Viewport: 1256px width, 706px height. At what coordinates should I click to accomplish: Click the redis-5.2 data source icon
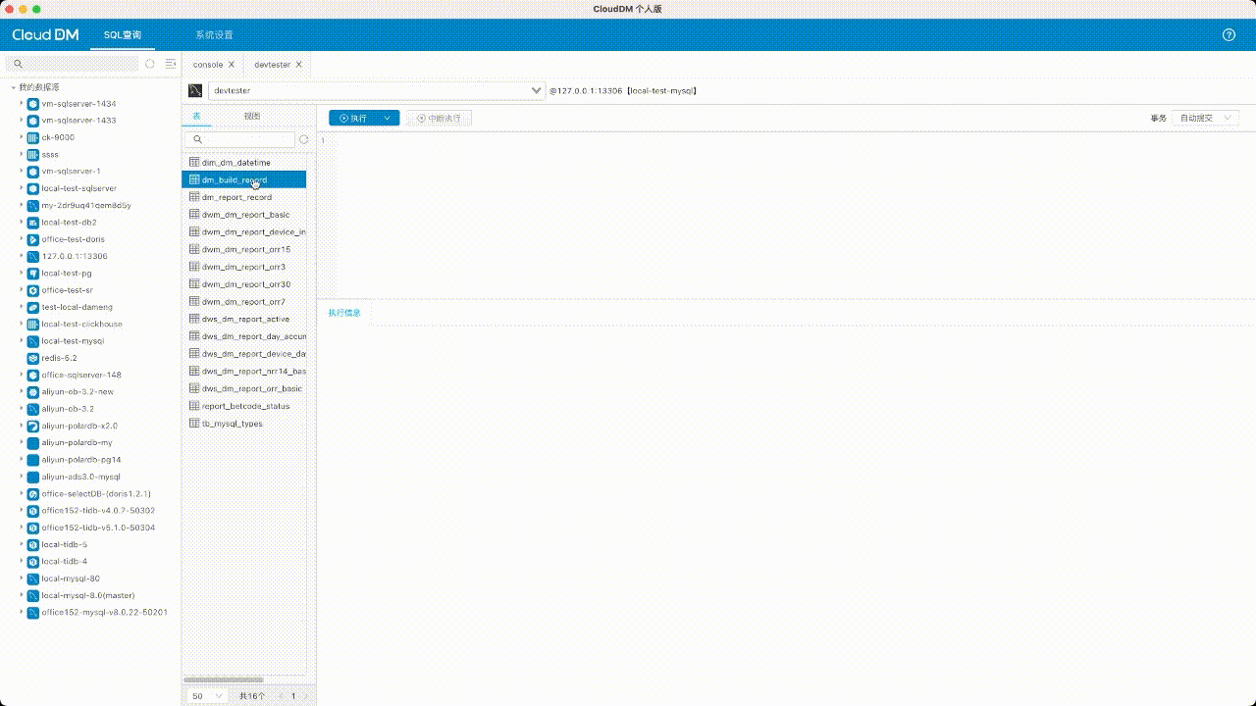(33, 358)
